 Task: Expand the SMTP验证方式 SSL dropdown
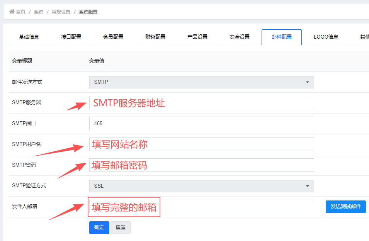[x=201, y=186]
